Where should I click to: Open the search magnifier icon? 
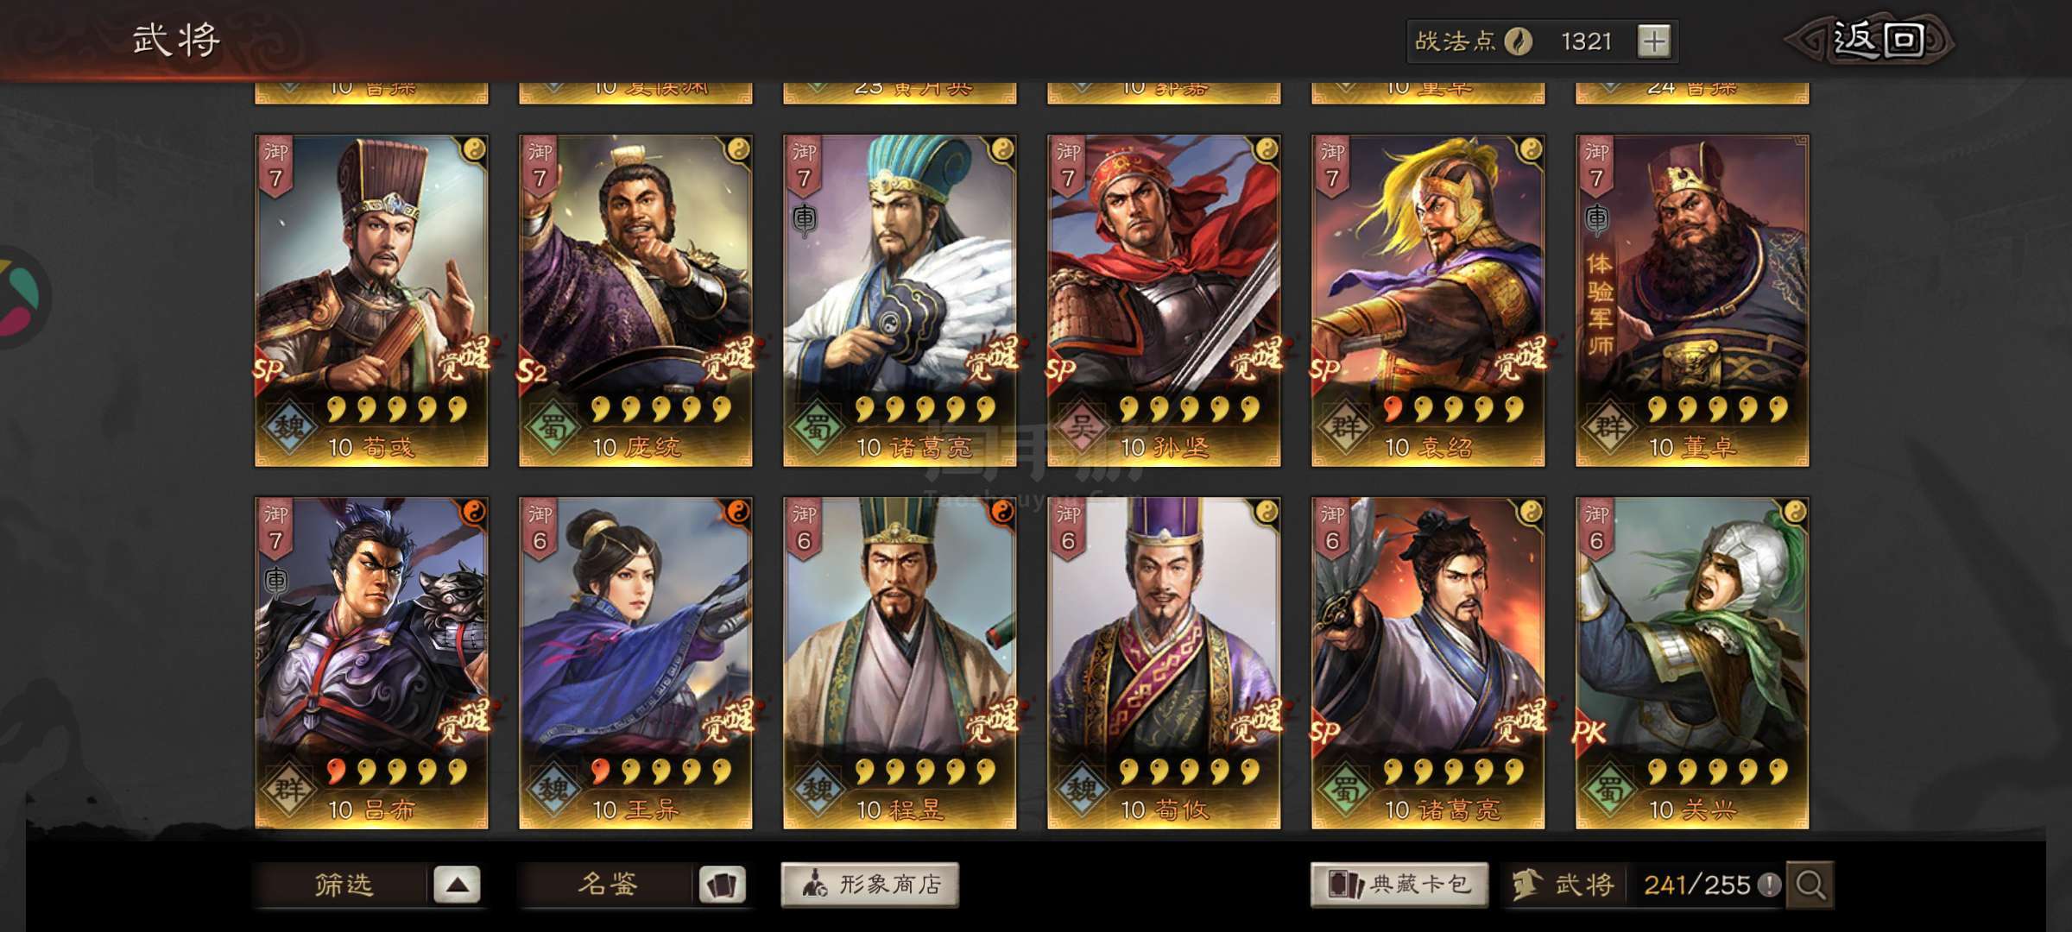(1810, 885)
